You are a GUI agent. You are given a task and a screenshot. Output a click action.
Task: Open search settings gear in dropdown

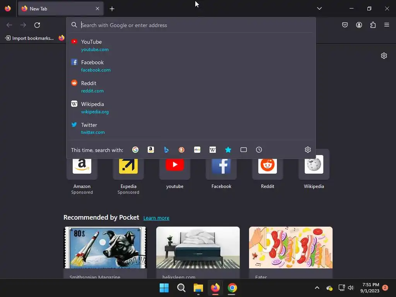307,150
